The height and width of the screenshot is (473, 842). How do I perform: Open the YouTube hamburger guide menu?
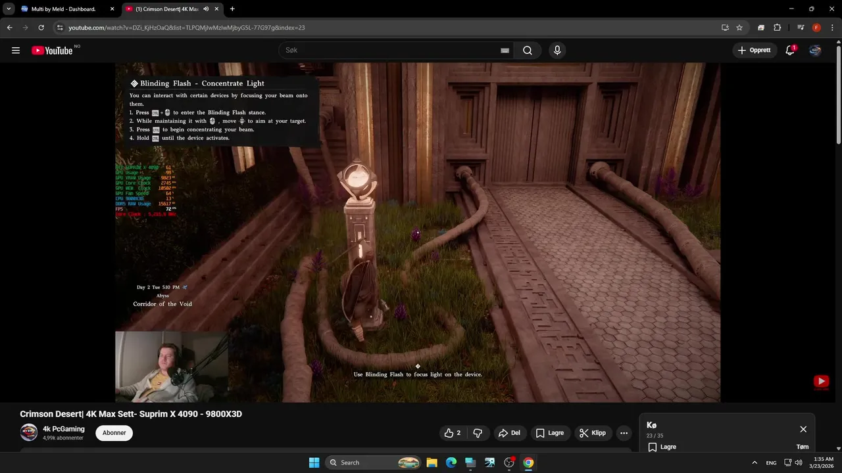click(x=16, y=51)
